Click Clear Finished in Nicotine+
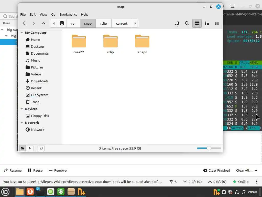The height and width of the screenshot is (197, 262). [216, 170]
